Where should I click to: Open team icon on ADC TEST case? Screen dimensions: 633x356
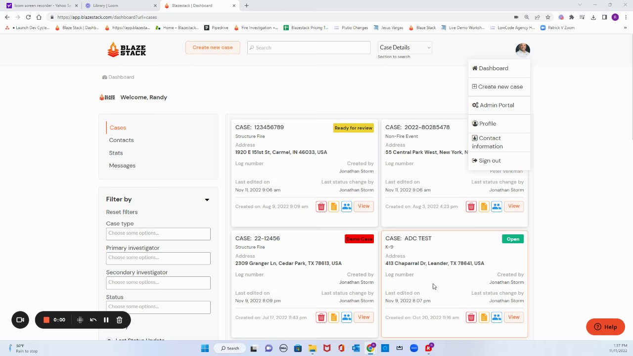pyautogui.click(x=497, y=317)
